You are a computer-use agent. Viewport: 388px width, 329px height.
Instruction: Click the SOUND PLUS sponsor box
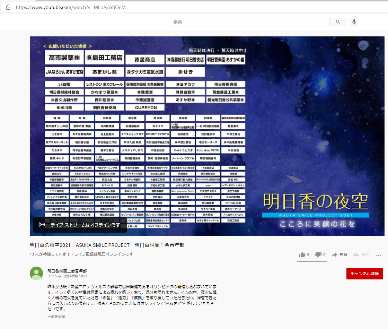click(x=82, y=168)
